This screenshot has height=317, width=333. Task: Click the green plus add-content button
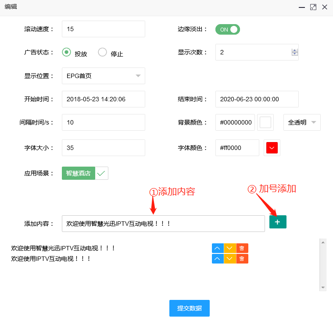(x=278, y=222)
